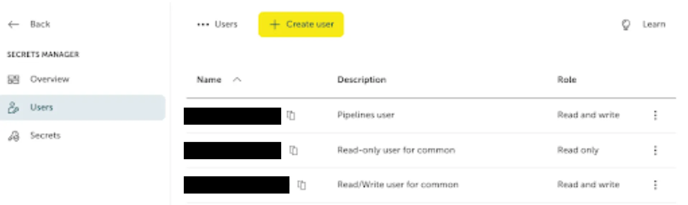Click the Back link

click(40, 24)
